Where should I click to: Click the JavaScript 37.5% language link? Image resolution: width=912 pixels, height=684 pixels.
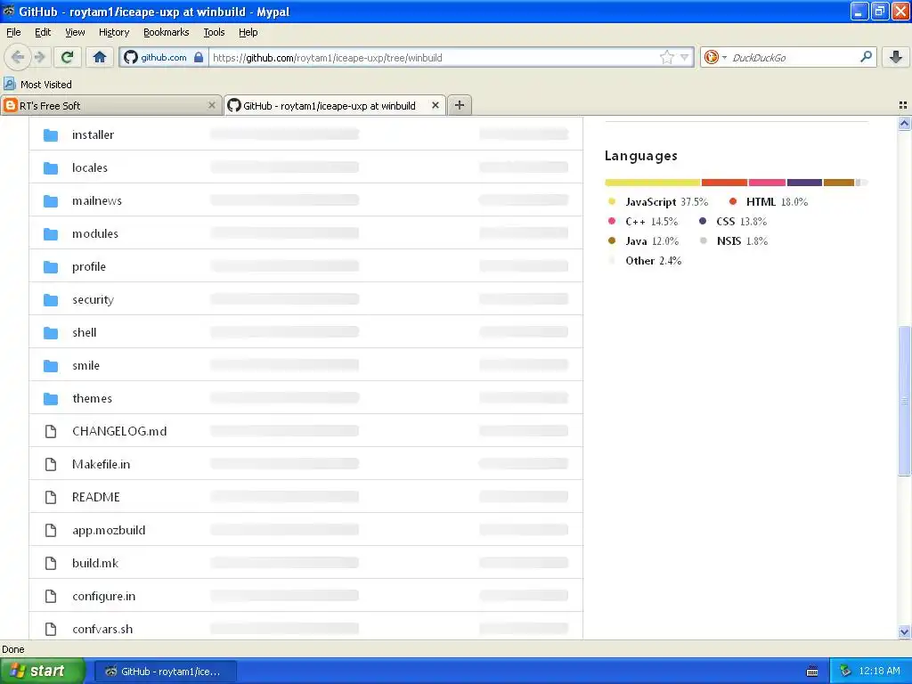pyautogui.click(x=658, y=202)
